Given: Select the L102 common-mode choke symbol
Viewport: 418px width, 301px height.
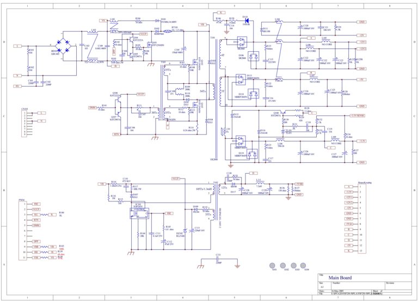Looking at the screenshot, I should pyautogui.click(x=93, y=46).
